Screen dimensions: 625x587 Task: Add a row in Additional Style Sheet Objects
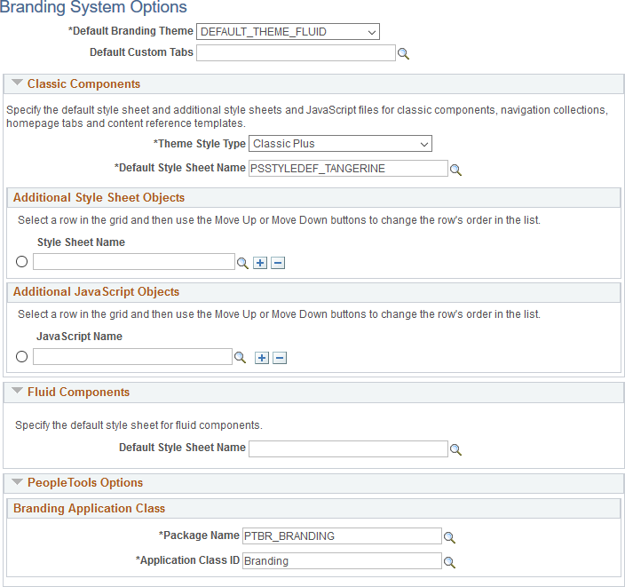coord(260,263)
